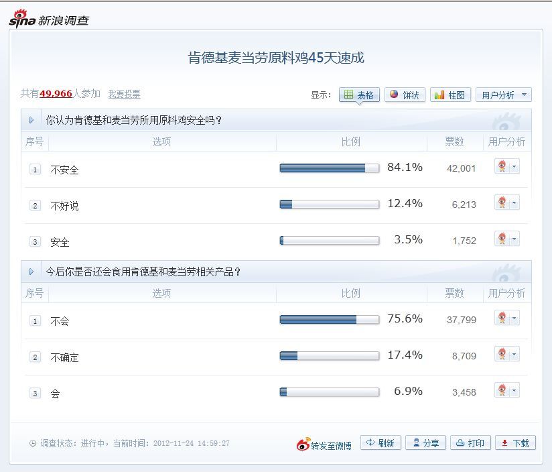Click the Weibo logo beside 转发至微博
This screenshot has width=552, height=472.
click(x=303, y=443)
